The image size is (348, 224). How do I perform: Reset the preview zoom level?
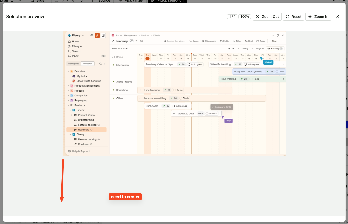pyautogui.click(x=293, y=17)
